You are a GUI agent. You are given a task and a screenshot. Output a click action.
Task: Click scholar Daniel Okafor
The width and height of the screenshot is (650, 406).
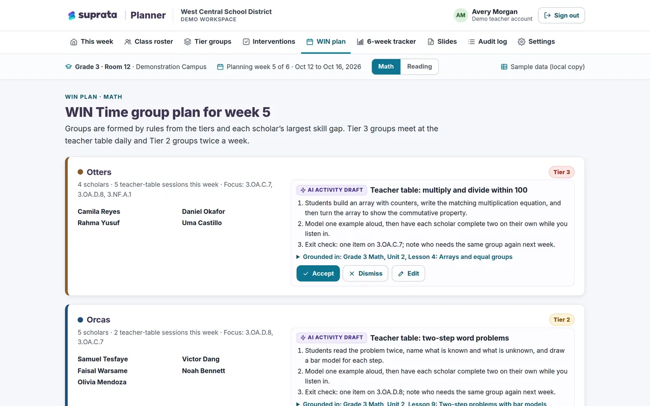point(204,212)
